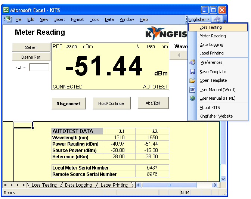Open User Manual (HTML) entry
Viewport: 251px width, 199px height.
218,98
